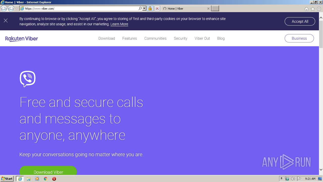Click the white Viber phone bubble icon
Screen dimensions: 323x182
[28, 79]
